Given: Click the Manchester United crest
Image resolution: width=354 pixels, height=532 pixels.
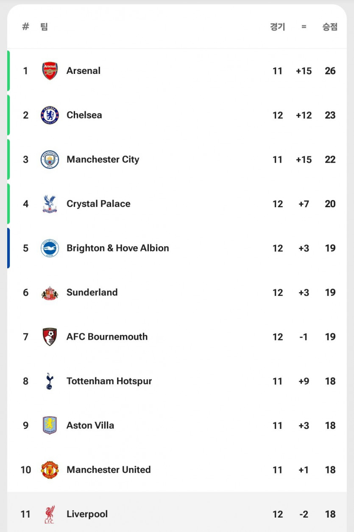Looking at the screenshot, I should coord(50,470).
